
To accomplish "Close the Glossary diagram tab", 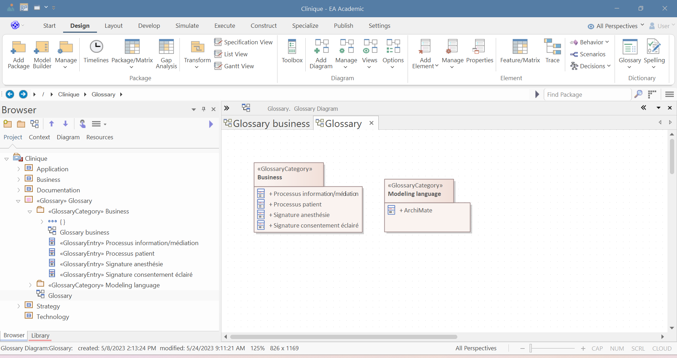I will coord(371,123).
